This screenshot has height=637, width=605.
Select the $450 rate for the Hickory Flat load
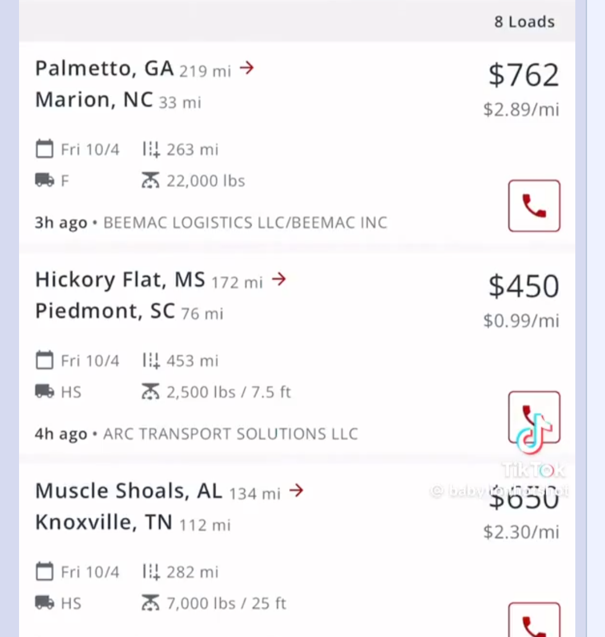524,286
